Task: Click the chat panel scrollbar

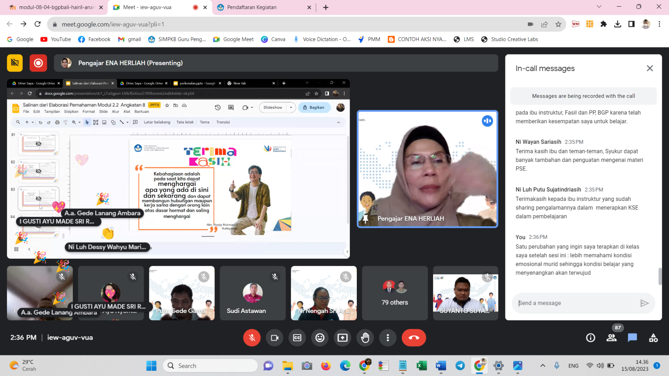Action: [660, 276]
